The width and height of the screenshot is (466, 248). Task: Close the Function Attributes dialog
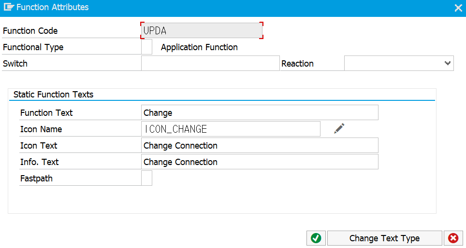click(x=458, y=8)
